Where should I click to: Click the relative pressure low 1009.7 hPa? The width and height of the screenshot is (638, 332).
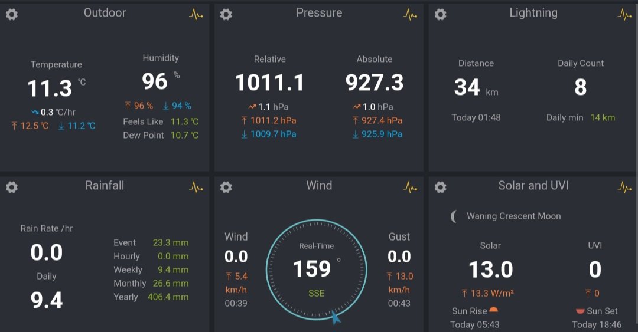(269, 134)
